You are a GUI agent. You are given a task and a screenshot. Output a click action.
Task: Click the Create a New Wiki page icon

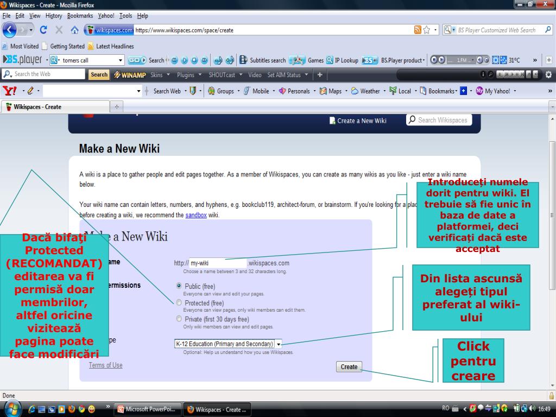coord(332,121)
